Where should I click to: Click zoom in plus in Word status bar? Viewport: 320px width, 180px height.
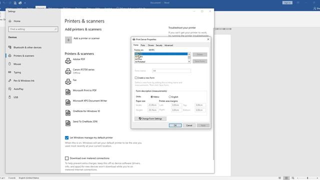click(x=317, y=178)
